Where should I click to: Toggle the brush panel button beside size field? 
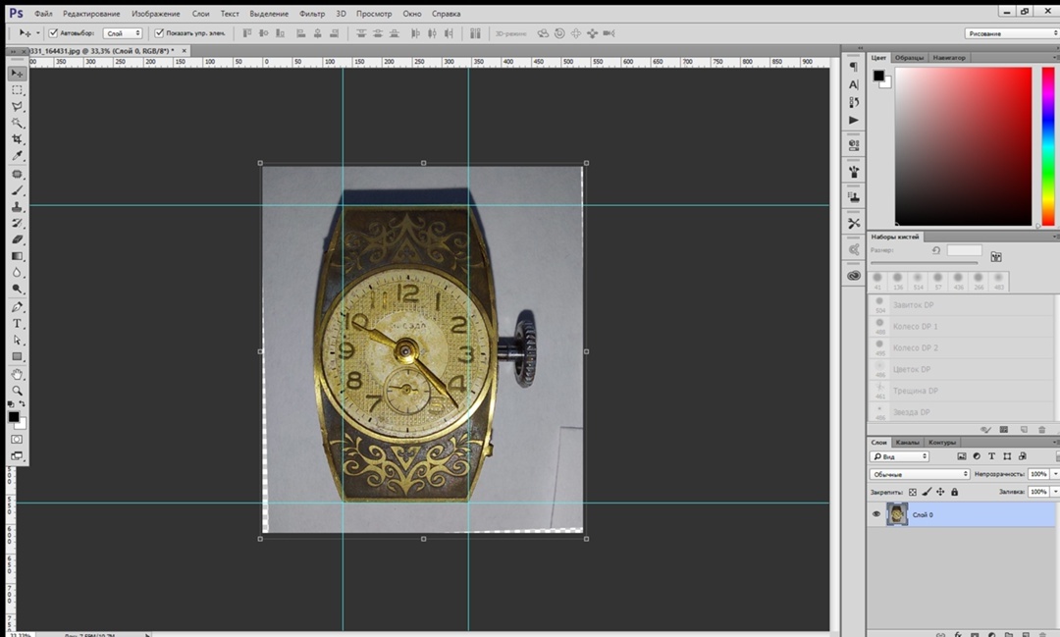click(996, 256)
